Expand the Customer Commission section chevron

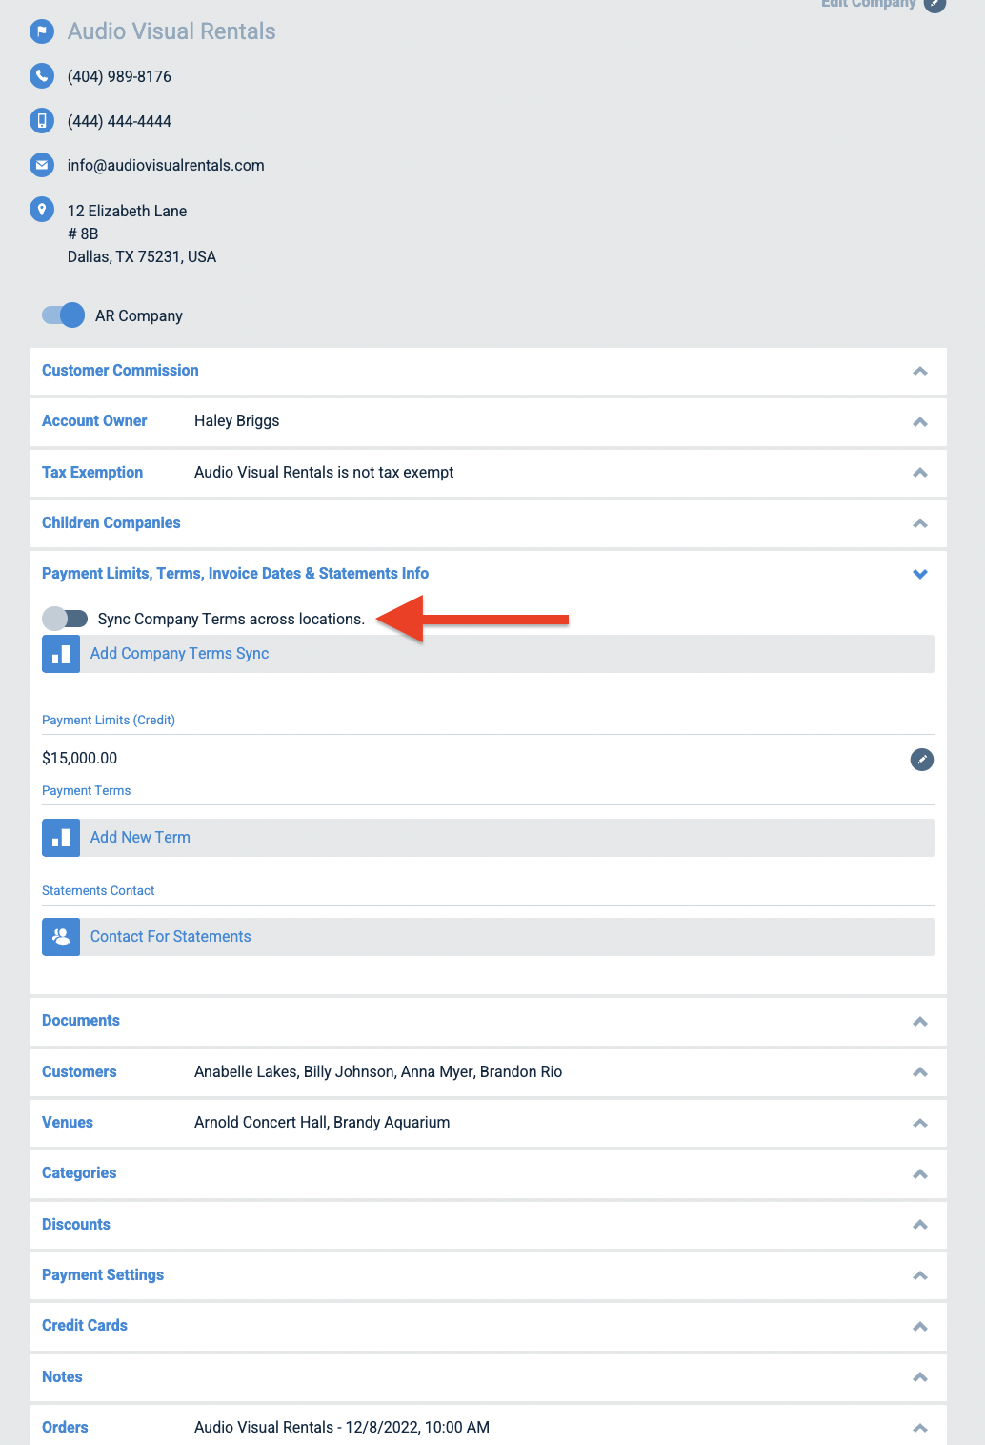920,372
